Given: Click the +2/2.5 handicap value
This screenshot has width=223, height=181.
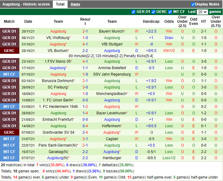Looking at the screenshot, I should click(151, 31).
